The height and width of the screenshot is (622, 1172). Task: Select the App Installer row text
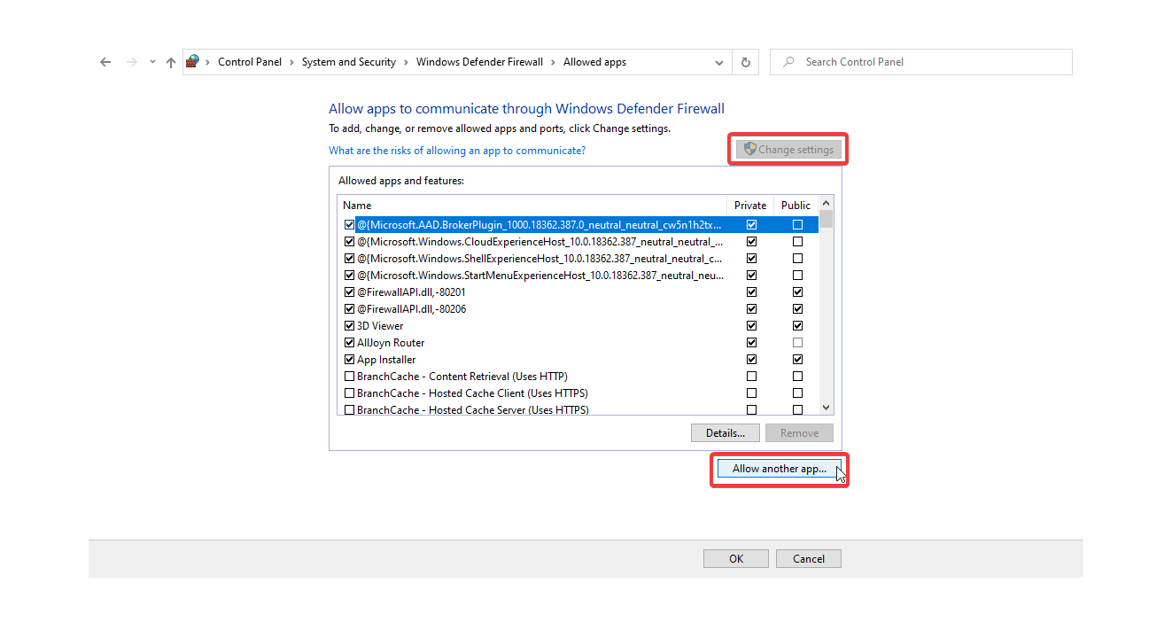tap(386, 360)
